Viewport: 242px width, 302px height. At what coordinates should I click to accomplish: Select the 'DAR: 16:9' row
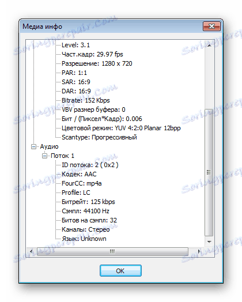[x=76, y=91]
